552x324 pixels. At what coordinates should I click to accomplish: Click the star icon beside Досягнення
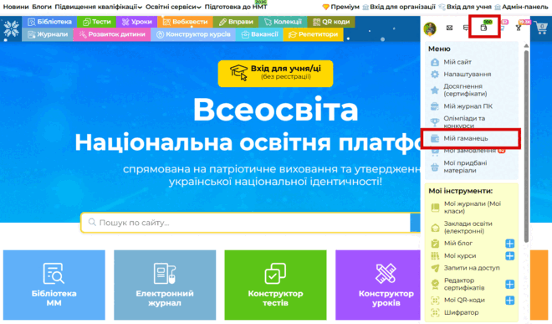click(435, 90)
